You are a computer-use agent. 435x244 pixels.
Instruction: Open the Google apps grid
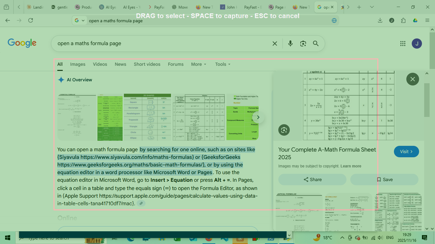click(403, 44)
